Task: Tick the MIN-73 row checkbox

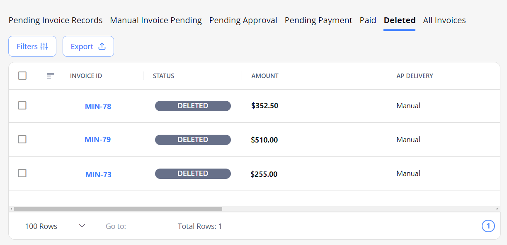Action: click(22, 173)
